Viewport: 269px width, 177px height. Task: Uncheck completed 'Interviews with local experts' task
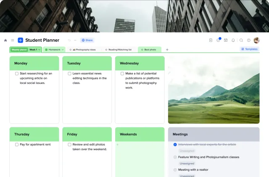[175, 145]
